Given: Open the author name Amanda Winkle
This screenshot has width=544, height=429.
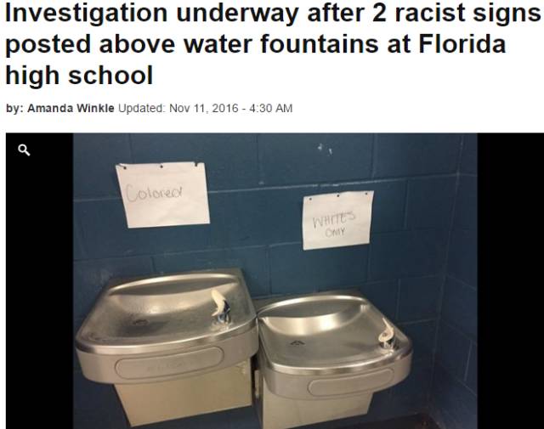Looking at the screenshot, I should coord(71,108).
